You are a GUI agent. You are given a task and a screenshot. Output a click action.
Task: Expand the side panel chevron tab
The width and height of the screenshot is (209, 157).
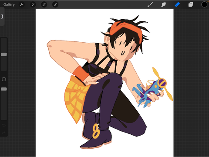pyautogui.click(x=2, y=17)
